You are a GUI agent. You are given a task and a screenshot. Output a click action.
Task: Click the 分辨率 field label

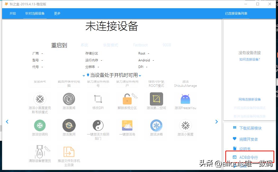[90, 67]
